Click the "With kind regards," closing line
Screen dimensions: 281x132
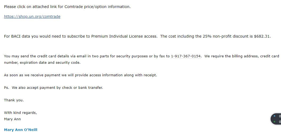point(20,113)
